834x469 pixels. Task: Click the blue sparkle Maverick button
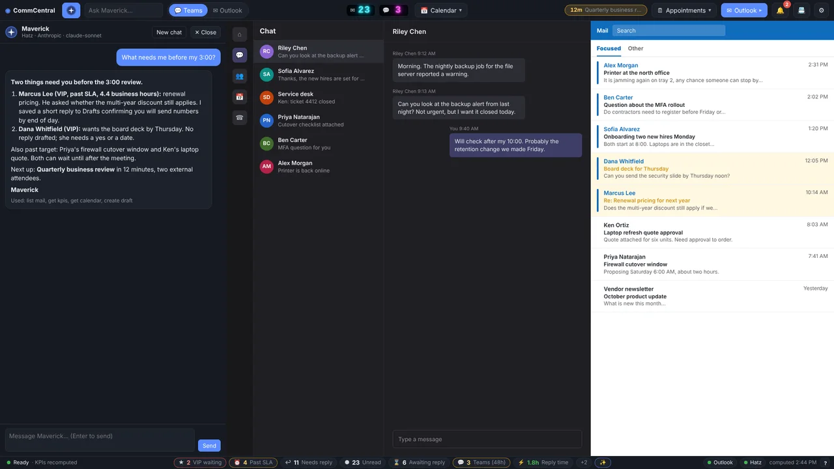(x=71, y=10)
